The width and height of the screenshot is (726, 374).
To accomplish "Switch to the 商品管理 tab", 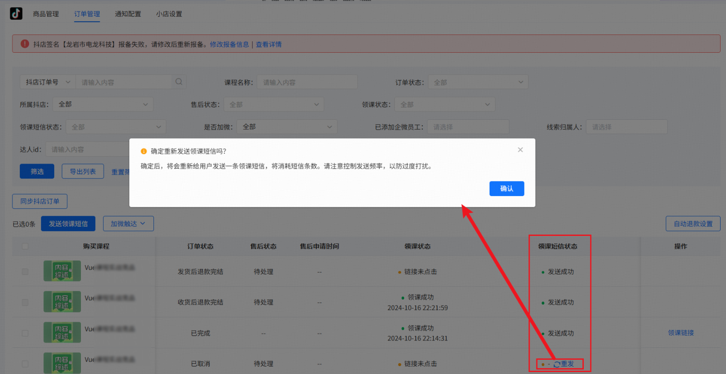I will pos(45,14).
